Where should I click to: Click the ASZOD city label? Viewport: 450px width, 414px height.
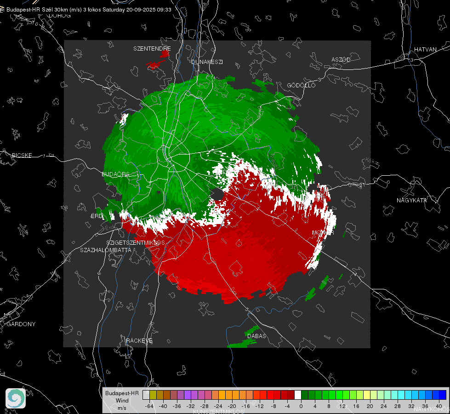pos(341,59)
